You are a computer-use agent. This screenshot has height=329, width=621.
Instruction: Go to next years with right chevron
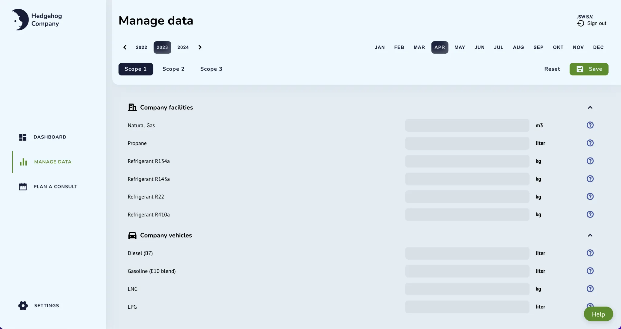click(x=200, y=47)
